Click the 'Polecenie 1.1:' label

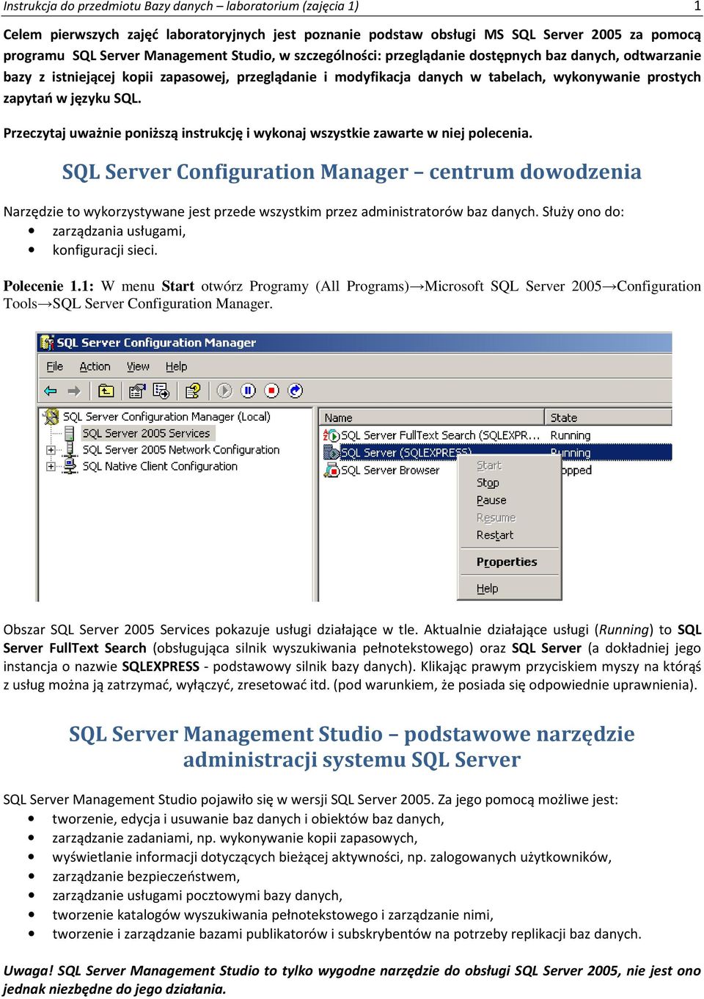[48, 286]
